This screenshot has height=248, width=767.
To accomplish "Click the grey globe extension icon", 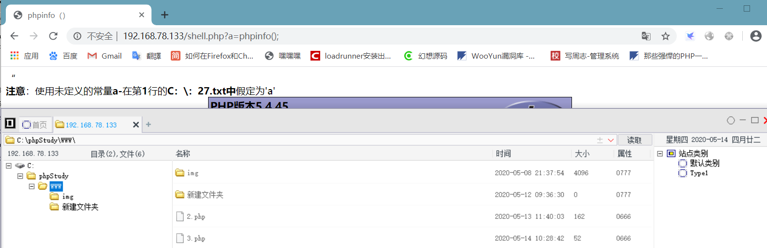I will click(x=709, y=36).
